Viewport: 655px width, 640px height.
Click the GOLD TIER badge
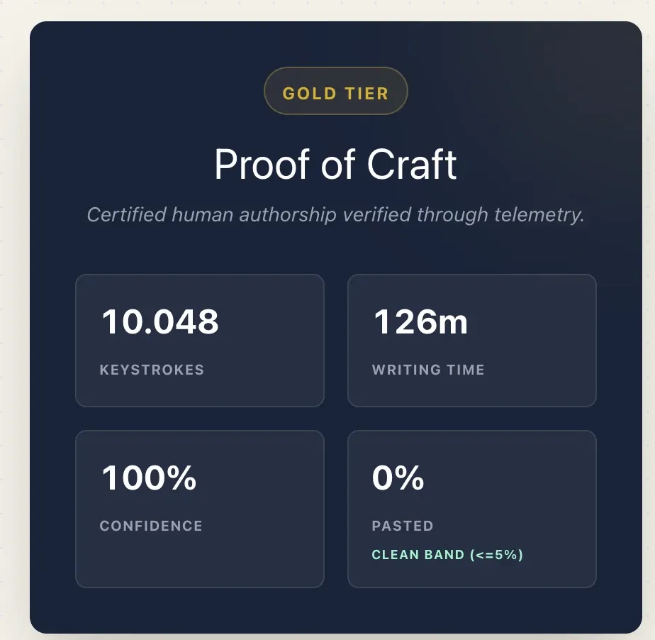click(x=335, y=93)
